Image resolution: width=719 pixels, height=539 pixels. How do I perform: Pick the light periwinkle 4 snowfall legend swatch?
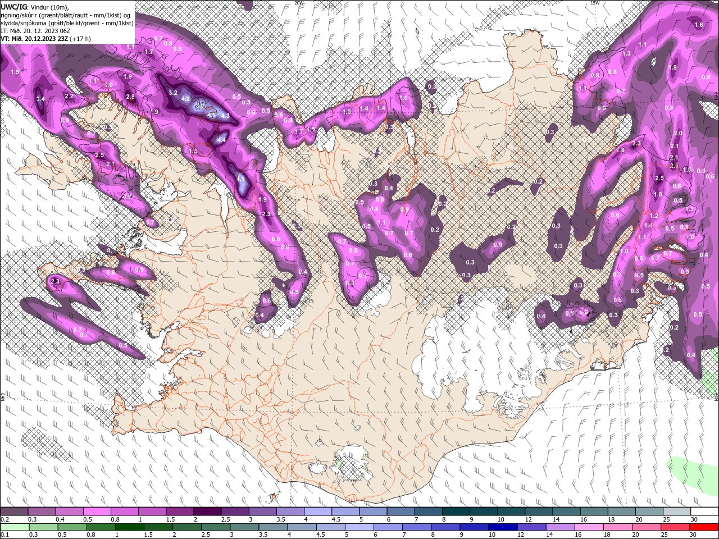[x=318, y=511]
